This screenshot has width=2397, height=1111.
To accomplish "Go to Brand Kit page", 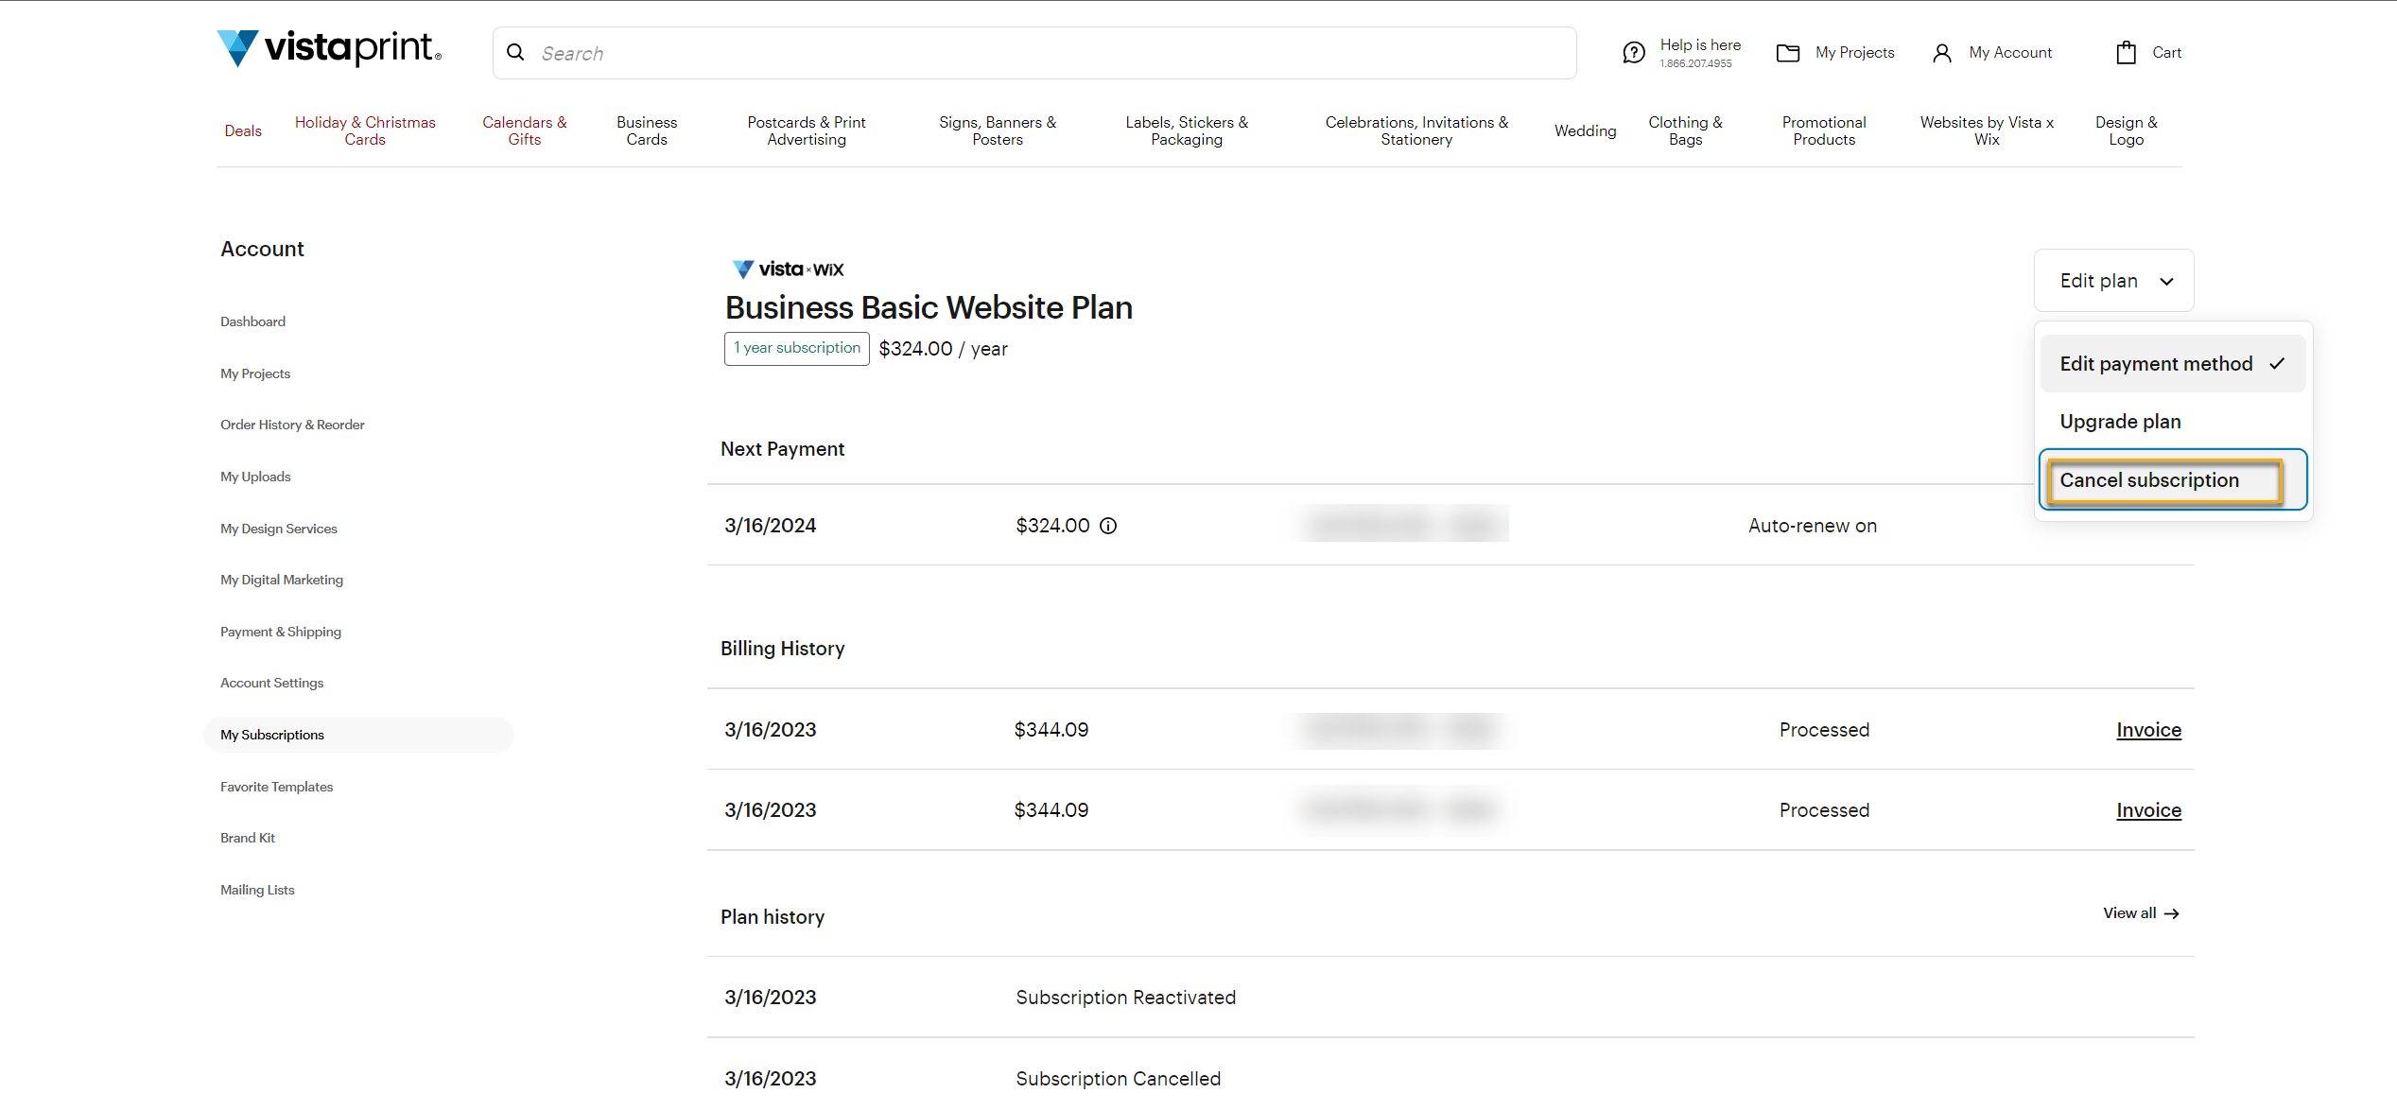I will (248, 838).
